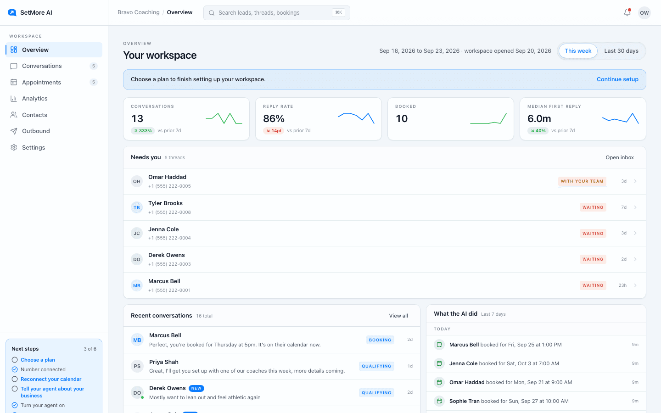This screenshot has width=661, height=413.
Task: Go to Appointments in sidebar
Action: pyautogui.click(x=54, y=82)
